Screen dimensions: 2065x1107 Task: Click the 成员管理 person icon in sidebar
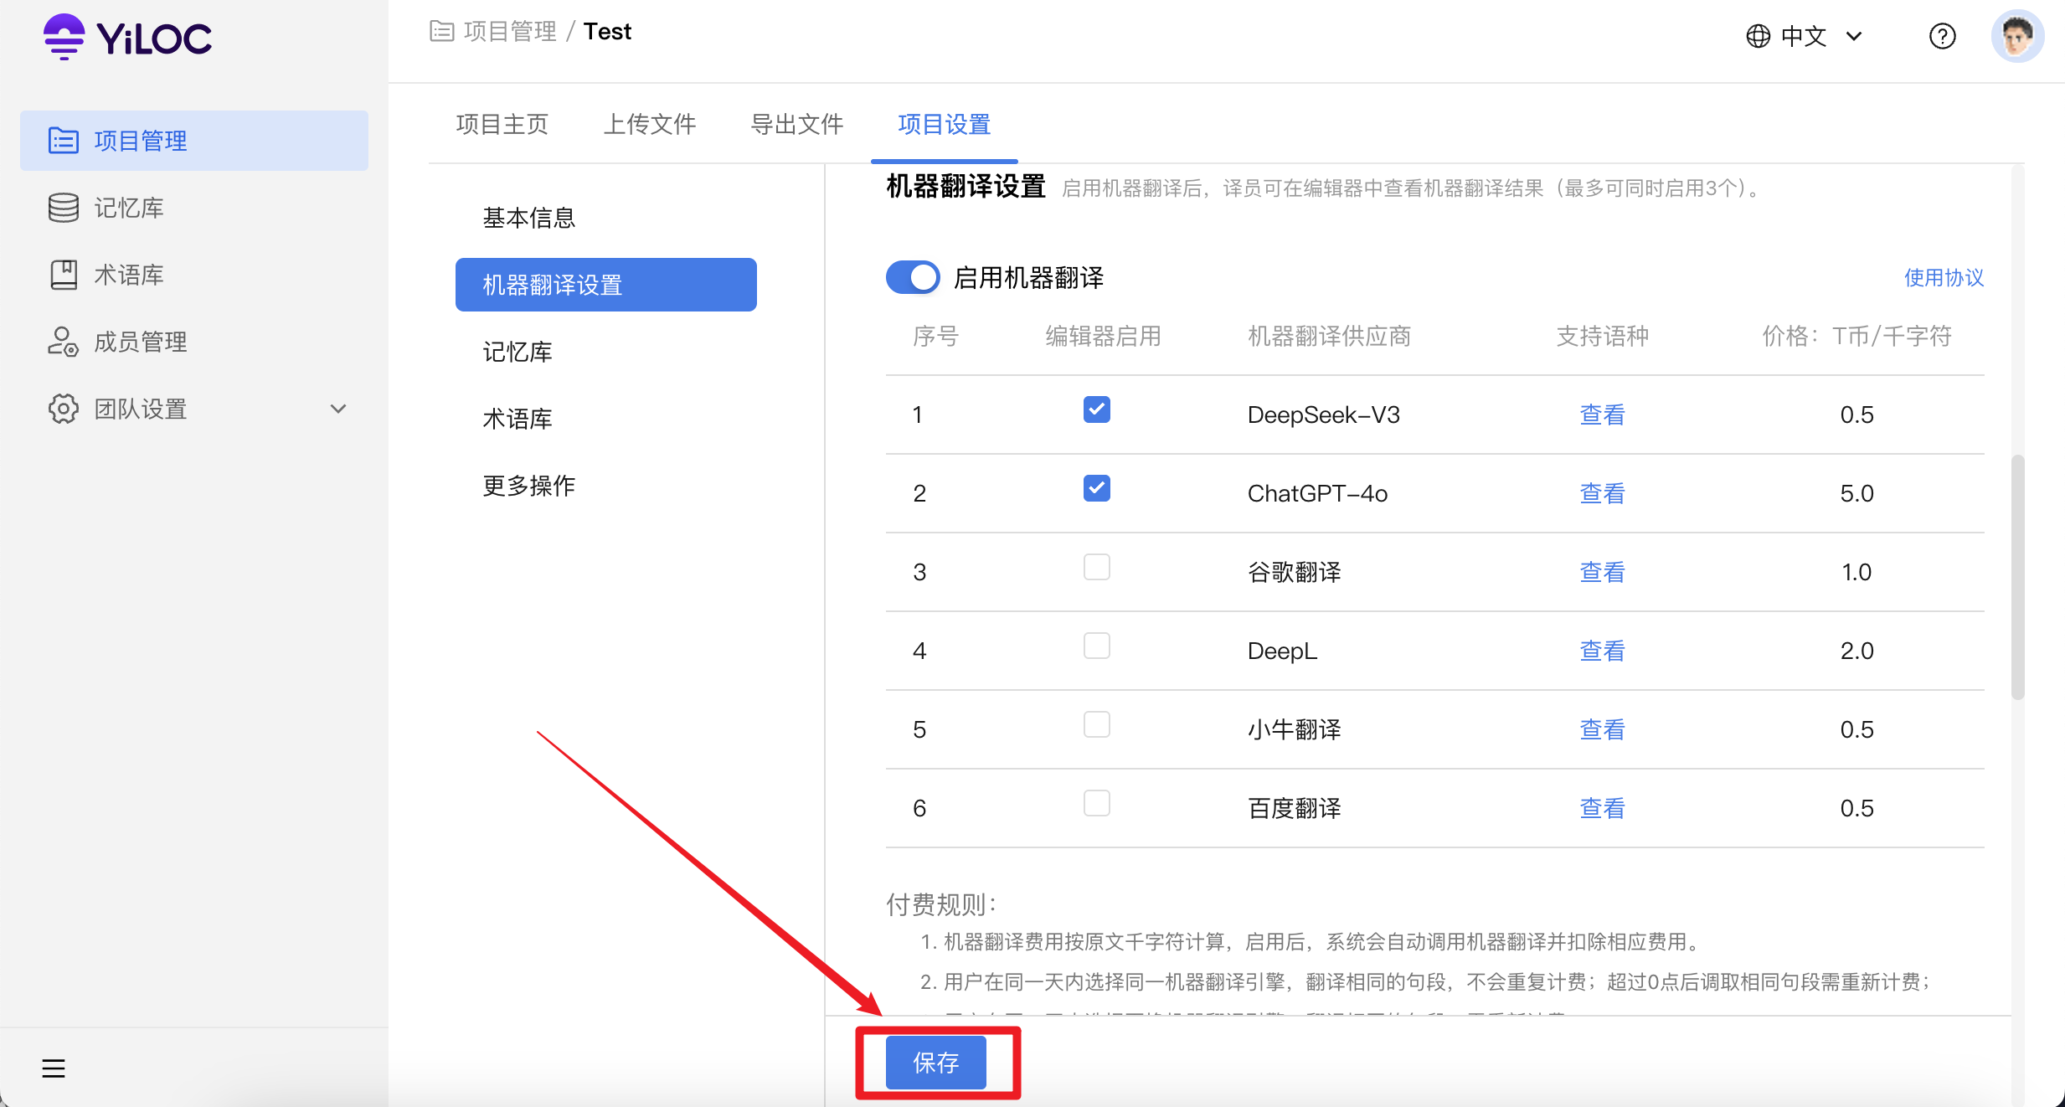(64, 342)
